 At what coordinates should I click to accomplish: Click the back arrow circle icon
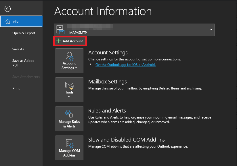click(8, 9)
